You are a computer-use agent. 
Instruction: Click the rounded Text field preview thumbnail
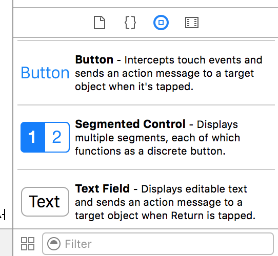45,202
